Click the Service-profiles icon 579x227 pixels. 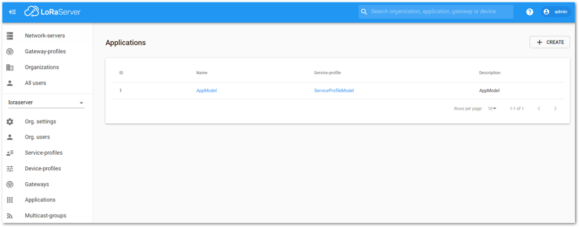coord(10,153)
